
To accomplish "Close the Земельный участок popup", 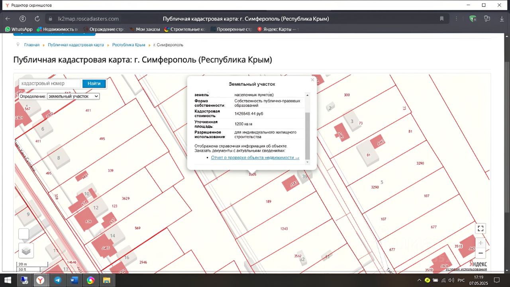I will click(x=312, y=80).
